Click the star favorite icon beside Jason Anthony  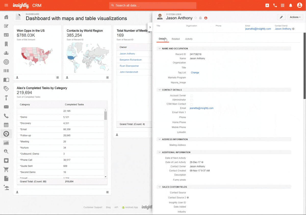pos(196,18)
